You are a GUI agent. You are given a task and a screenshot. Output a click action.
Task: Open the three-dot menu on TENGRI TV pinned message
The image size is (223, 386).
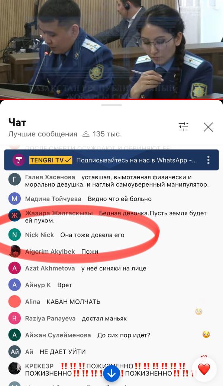[208, 160]
